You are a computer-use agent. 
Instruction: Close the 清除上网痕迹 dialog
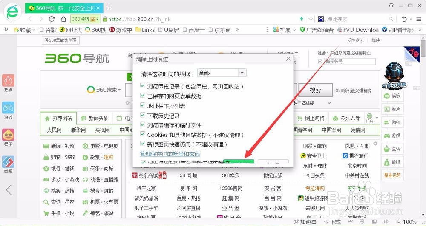coord(288,59)
